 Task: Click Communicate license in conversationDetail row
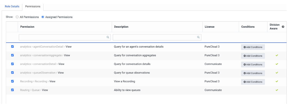[213, 64]
